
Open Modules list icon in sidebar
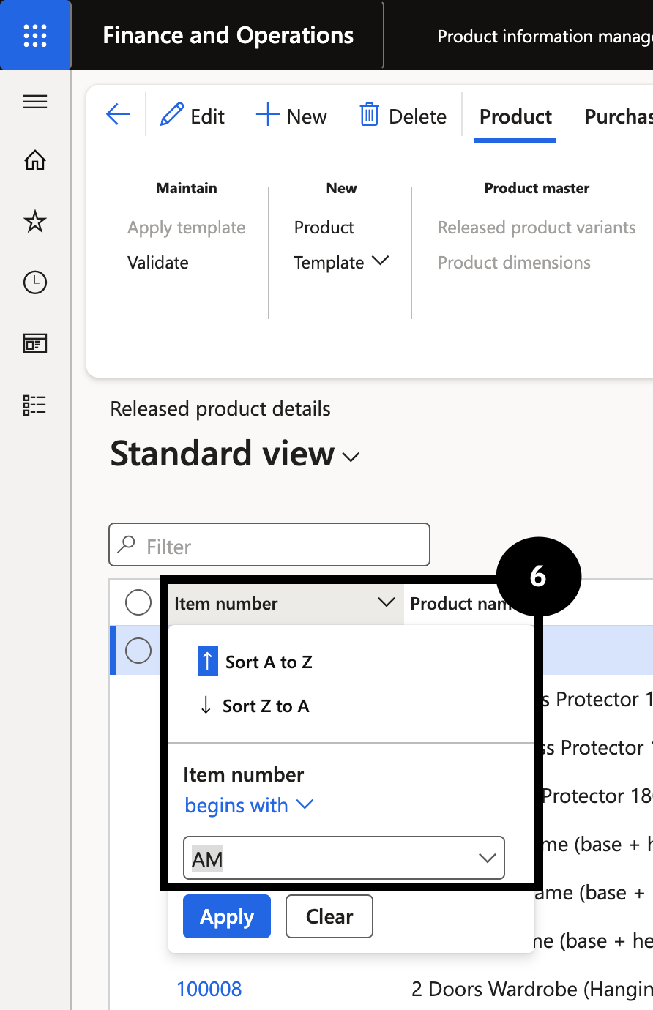coord(35,405)
